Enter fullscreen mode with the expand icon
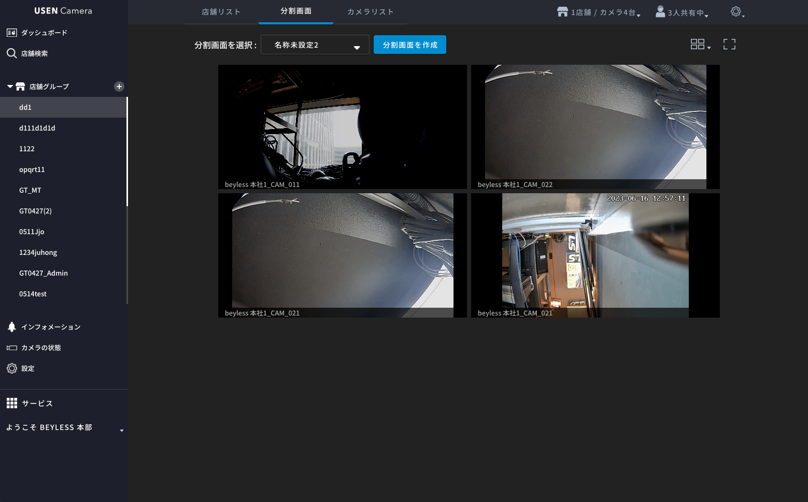808x502 pixels. point(729,45)
